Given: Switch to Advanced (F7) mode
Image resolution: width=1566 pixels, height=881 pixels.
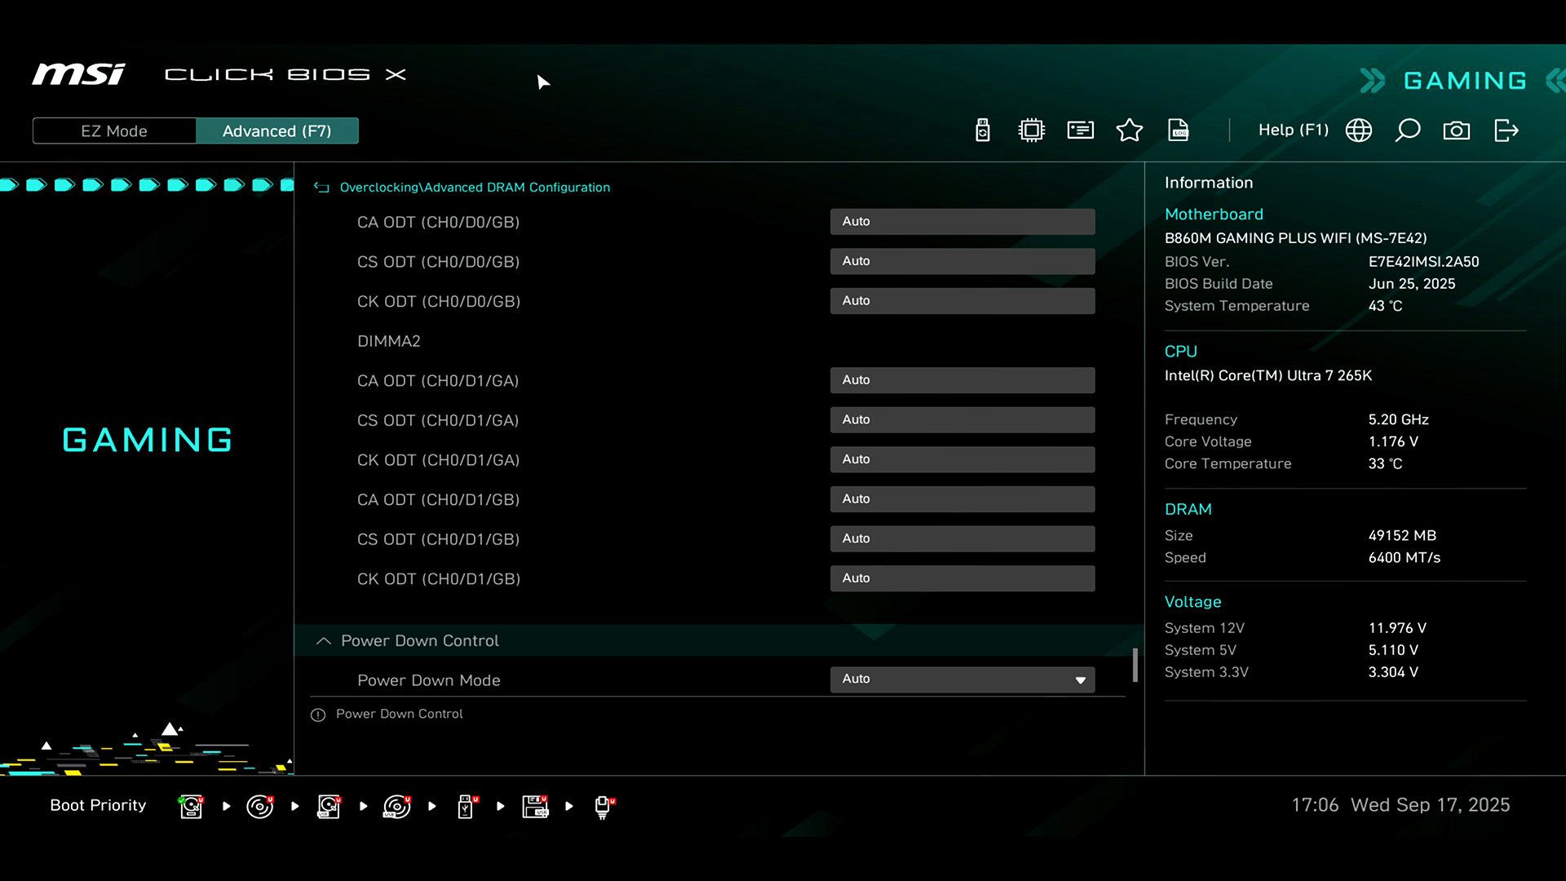Looking at the screenshot, I should [x=276, y=131].
